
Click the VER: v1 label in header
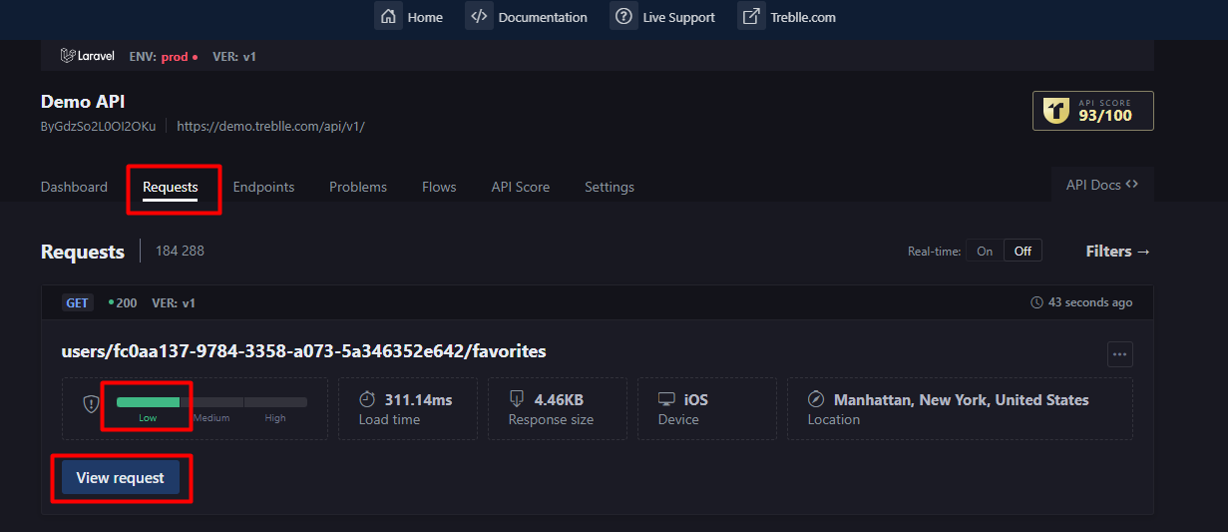[234, 57]
